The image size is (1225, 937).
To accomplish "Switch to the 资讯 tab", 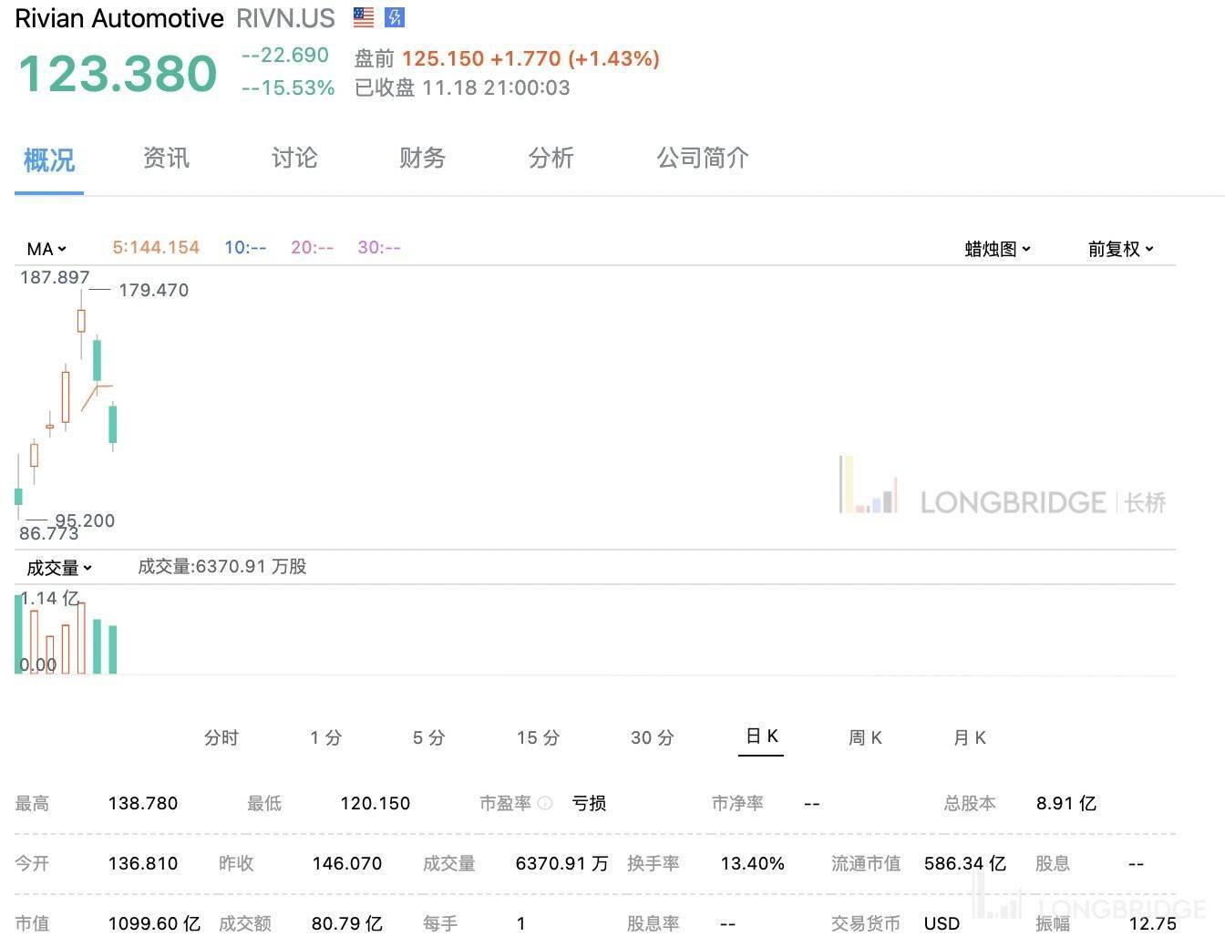I will [166, 159].
